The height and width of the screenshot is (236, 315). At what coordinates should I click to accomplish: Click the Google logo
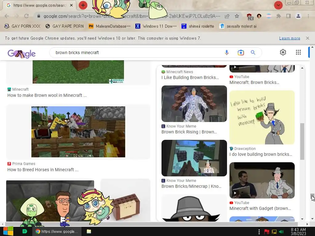point(22,53)
